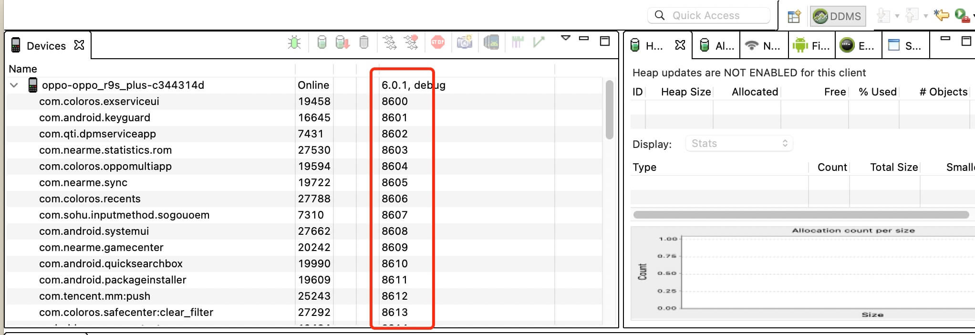The image size is (975, 335).
Task: Click the Open Perspective icon
Action: point(794,17)
